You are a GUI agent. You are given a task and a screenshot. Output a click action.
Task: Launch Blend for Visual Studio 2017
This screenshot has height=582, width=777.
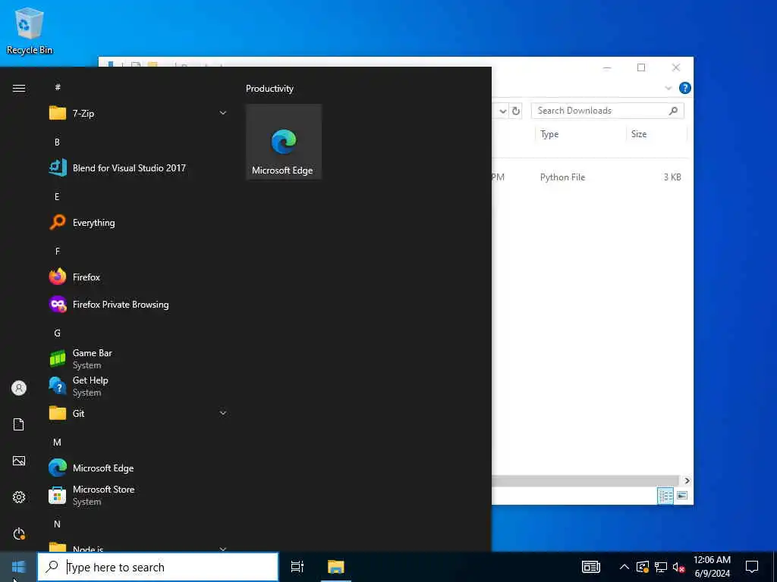[138, 168]
